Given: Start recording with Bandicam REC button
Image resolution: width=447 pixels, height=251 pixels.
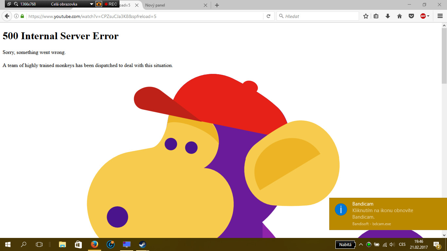Looking at the screenshot, I should pos(111,4).
